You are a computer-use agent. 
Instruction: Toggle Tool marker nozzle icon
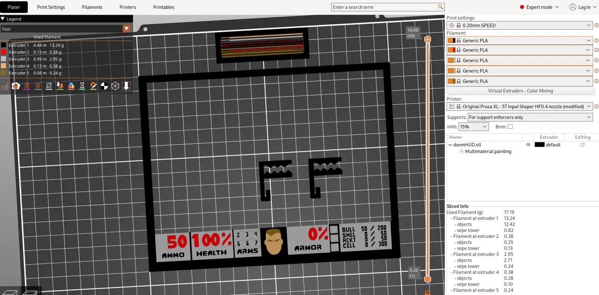click(126, 86)
